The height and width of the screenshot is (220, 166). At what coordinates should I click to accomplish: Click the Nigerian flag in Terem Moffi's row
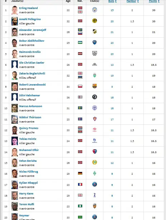coord(80,206)
